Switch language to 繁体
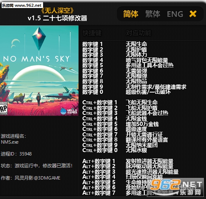 click(x=153, y=14)
